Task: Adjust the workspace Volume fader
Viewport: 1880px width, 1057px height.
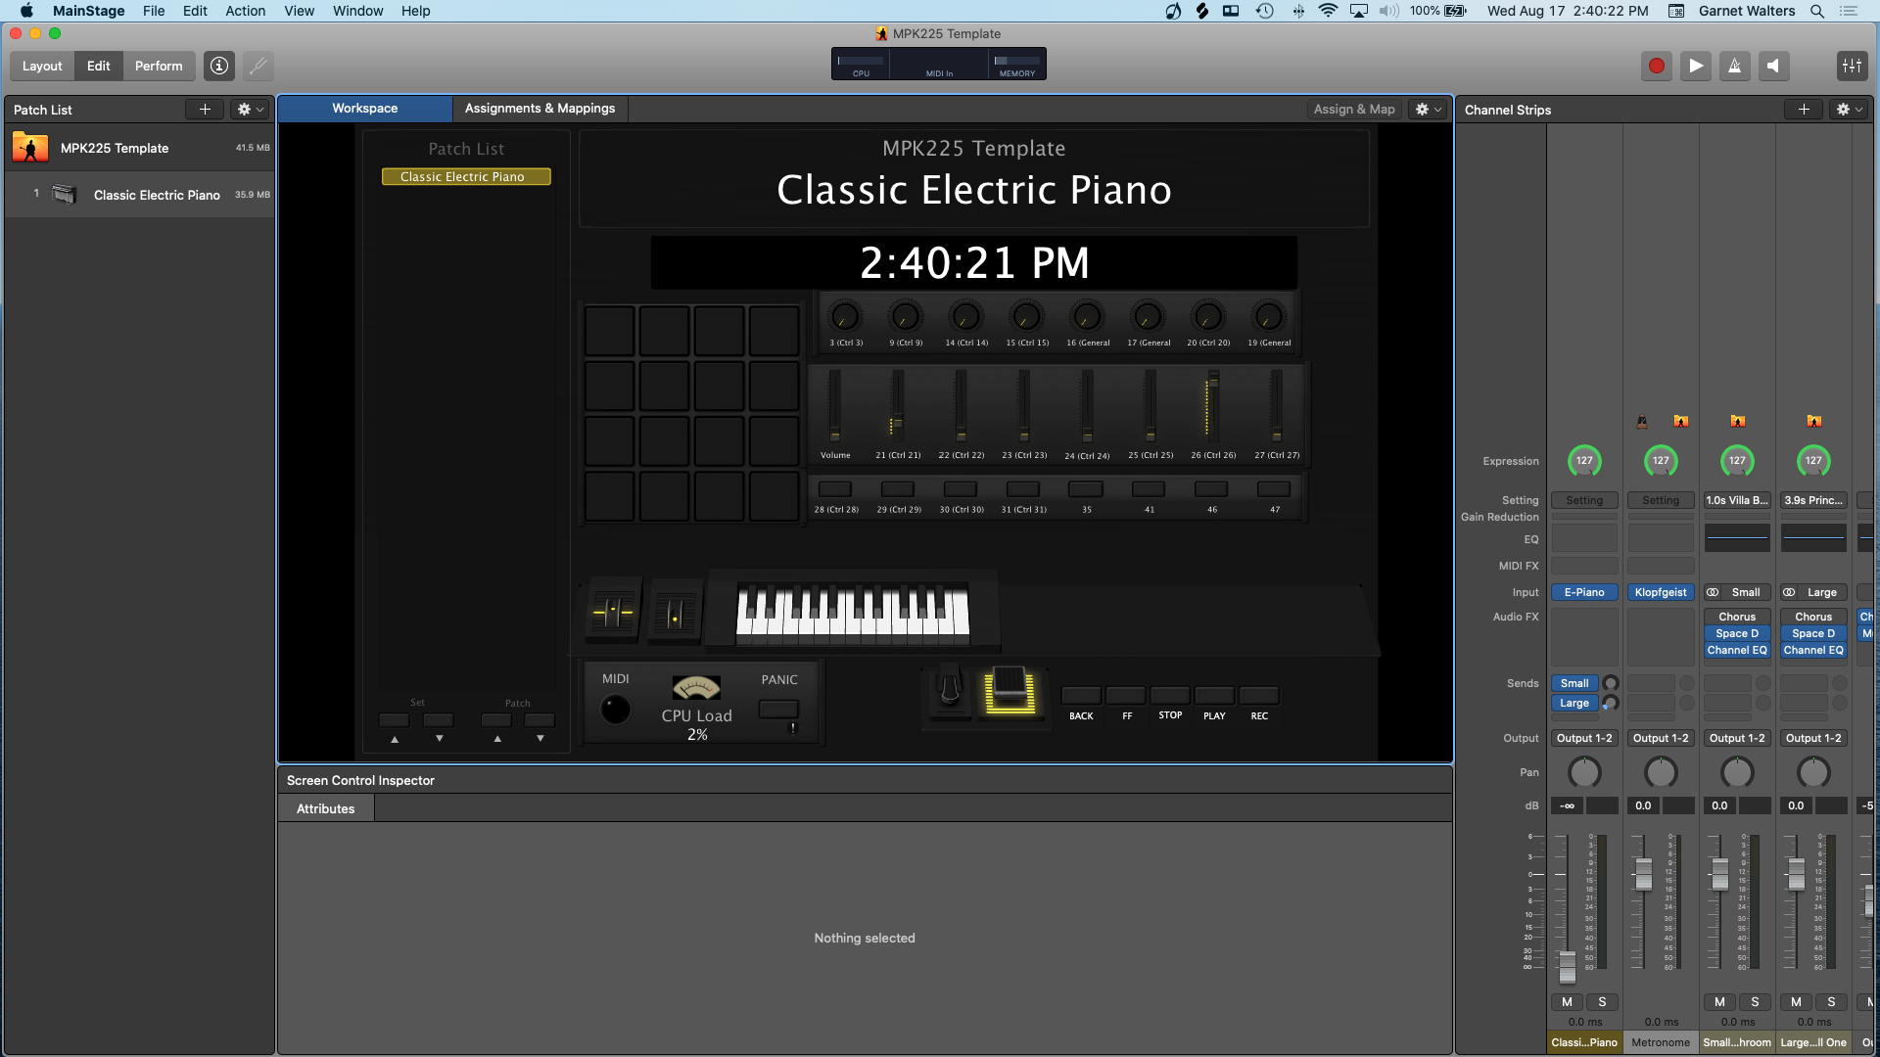Action: [835, 433]
